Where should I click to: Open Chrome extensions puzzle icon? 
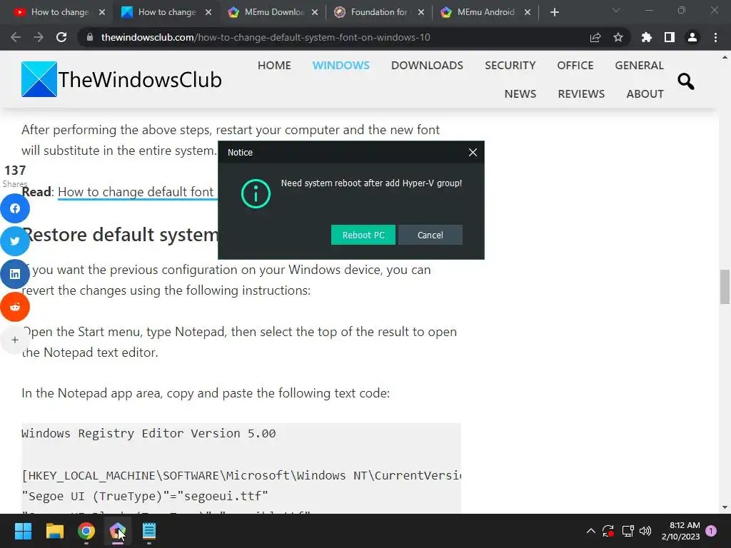pyautogui.click(x=647, y=37)
